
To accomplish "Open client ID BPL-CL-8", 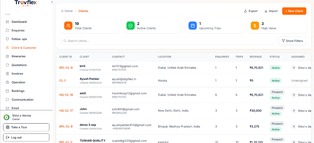I will point(66,126).
